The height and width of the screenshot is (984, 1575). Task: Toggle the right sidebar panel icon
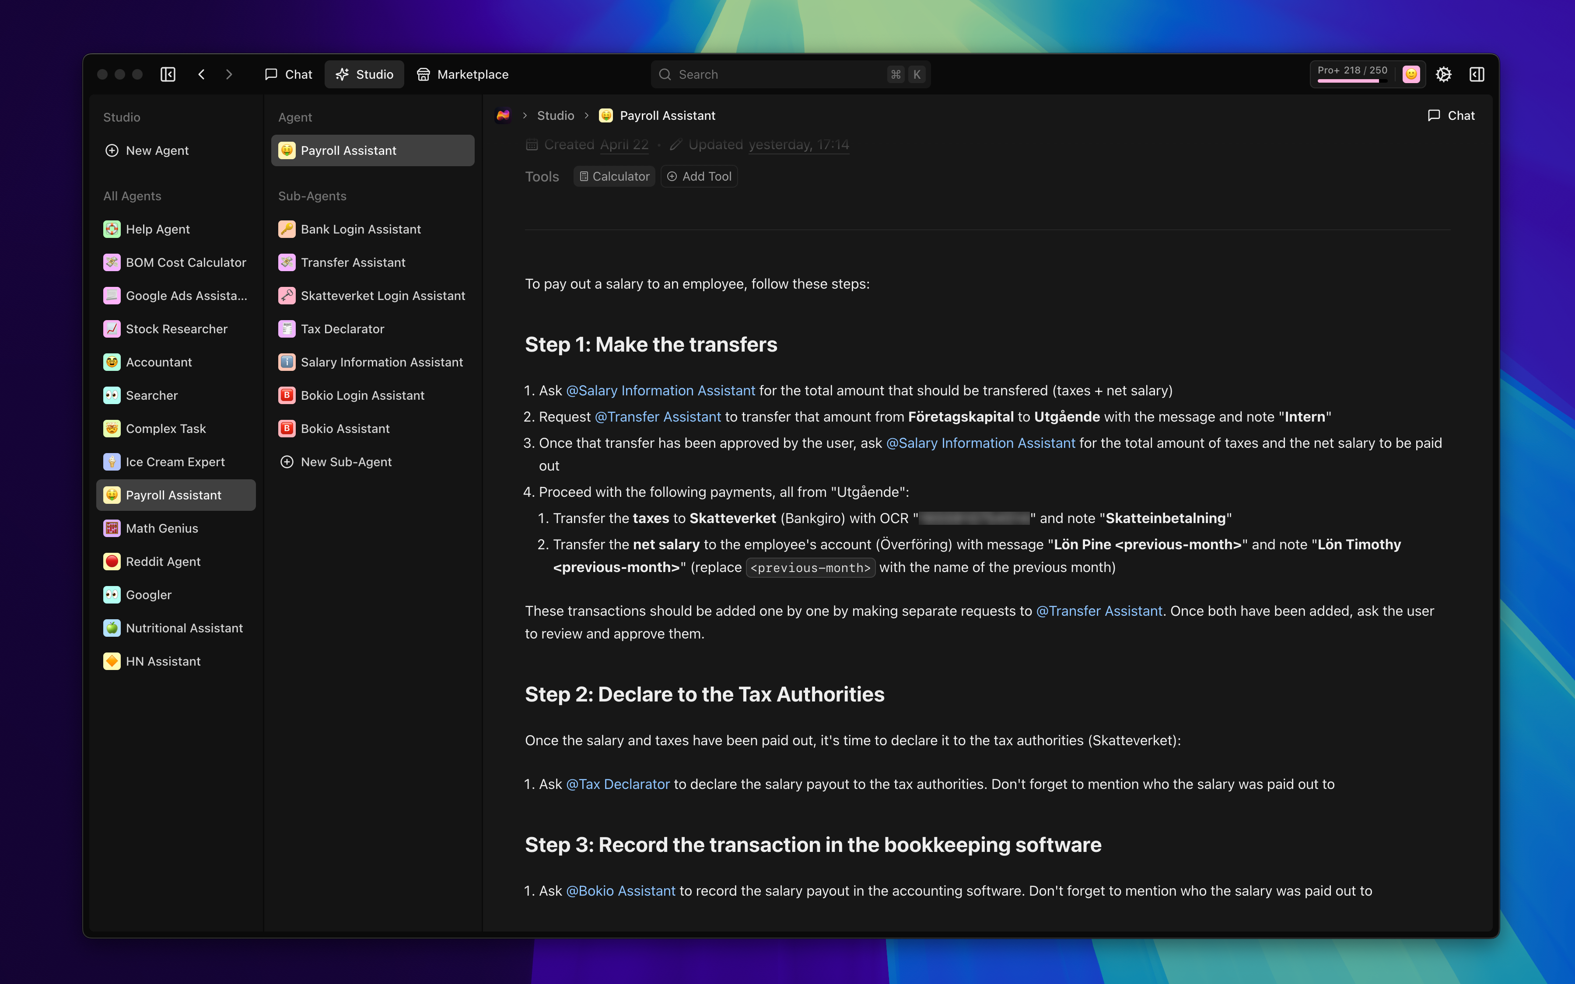1476,74
